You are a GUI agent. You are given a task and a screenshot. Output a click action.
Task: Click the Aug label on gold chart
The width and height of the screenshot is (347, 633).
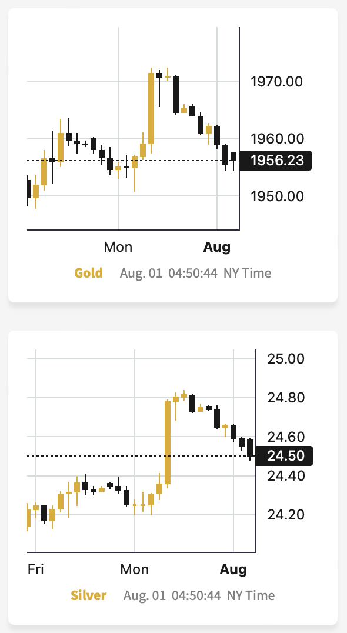point(216,247)
